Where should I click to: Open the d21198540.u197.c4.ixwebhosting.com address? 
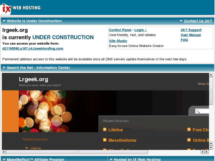tap(33, 48)
